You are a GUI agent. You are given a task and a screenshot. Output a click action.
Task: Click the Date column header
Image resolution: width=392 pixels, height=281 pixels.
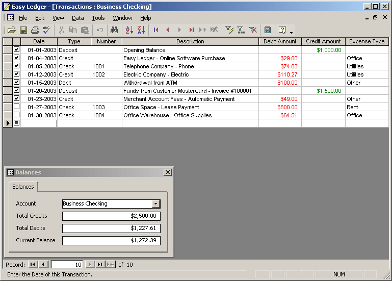(x=39, y=41)
